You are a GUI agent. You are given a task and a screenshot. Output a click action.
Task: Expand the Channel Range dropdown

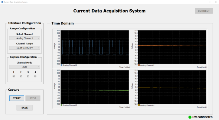[25, 48]
